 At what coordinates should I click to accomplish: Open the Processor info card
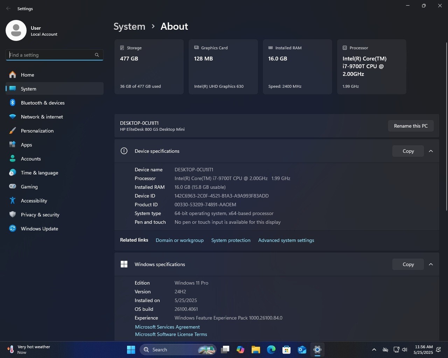(x=372, y=67)
